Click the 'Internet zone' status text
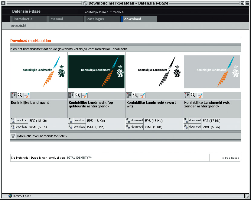 tap(22, 196)
